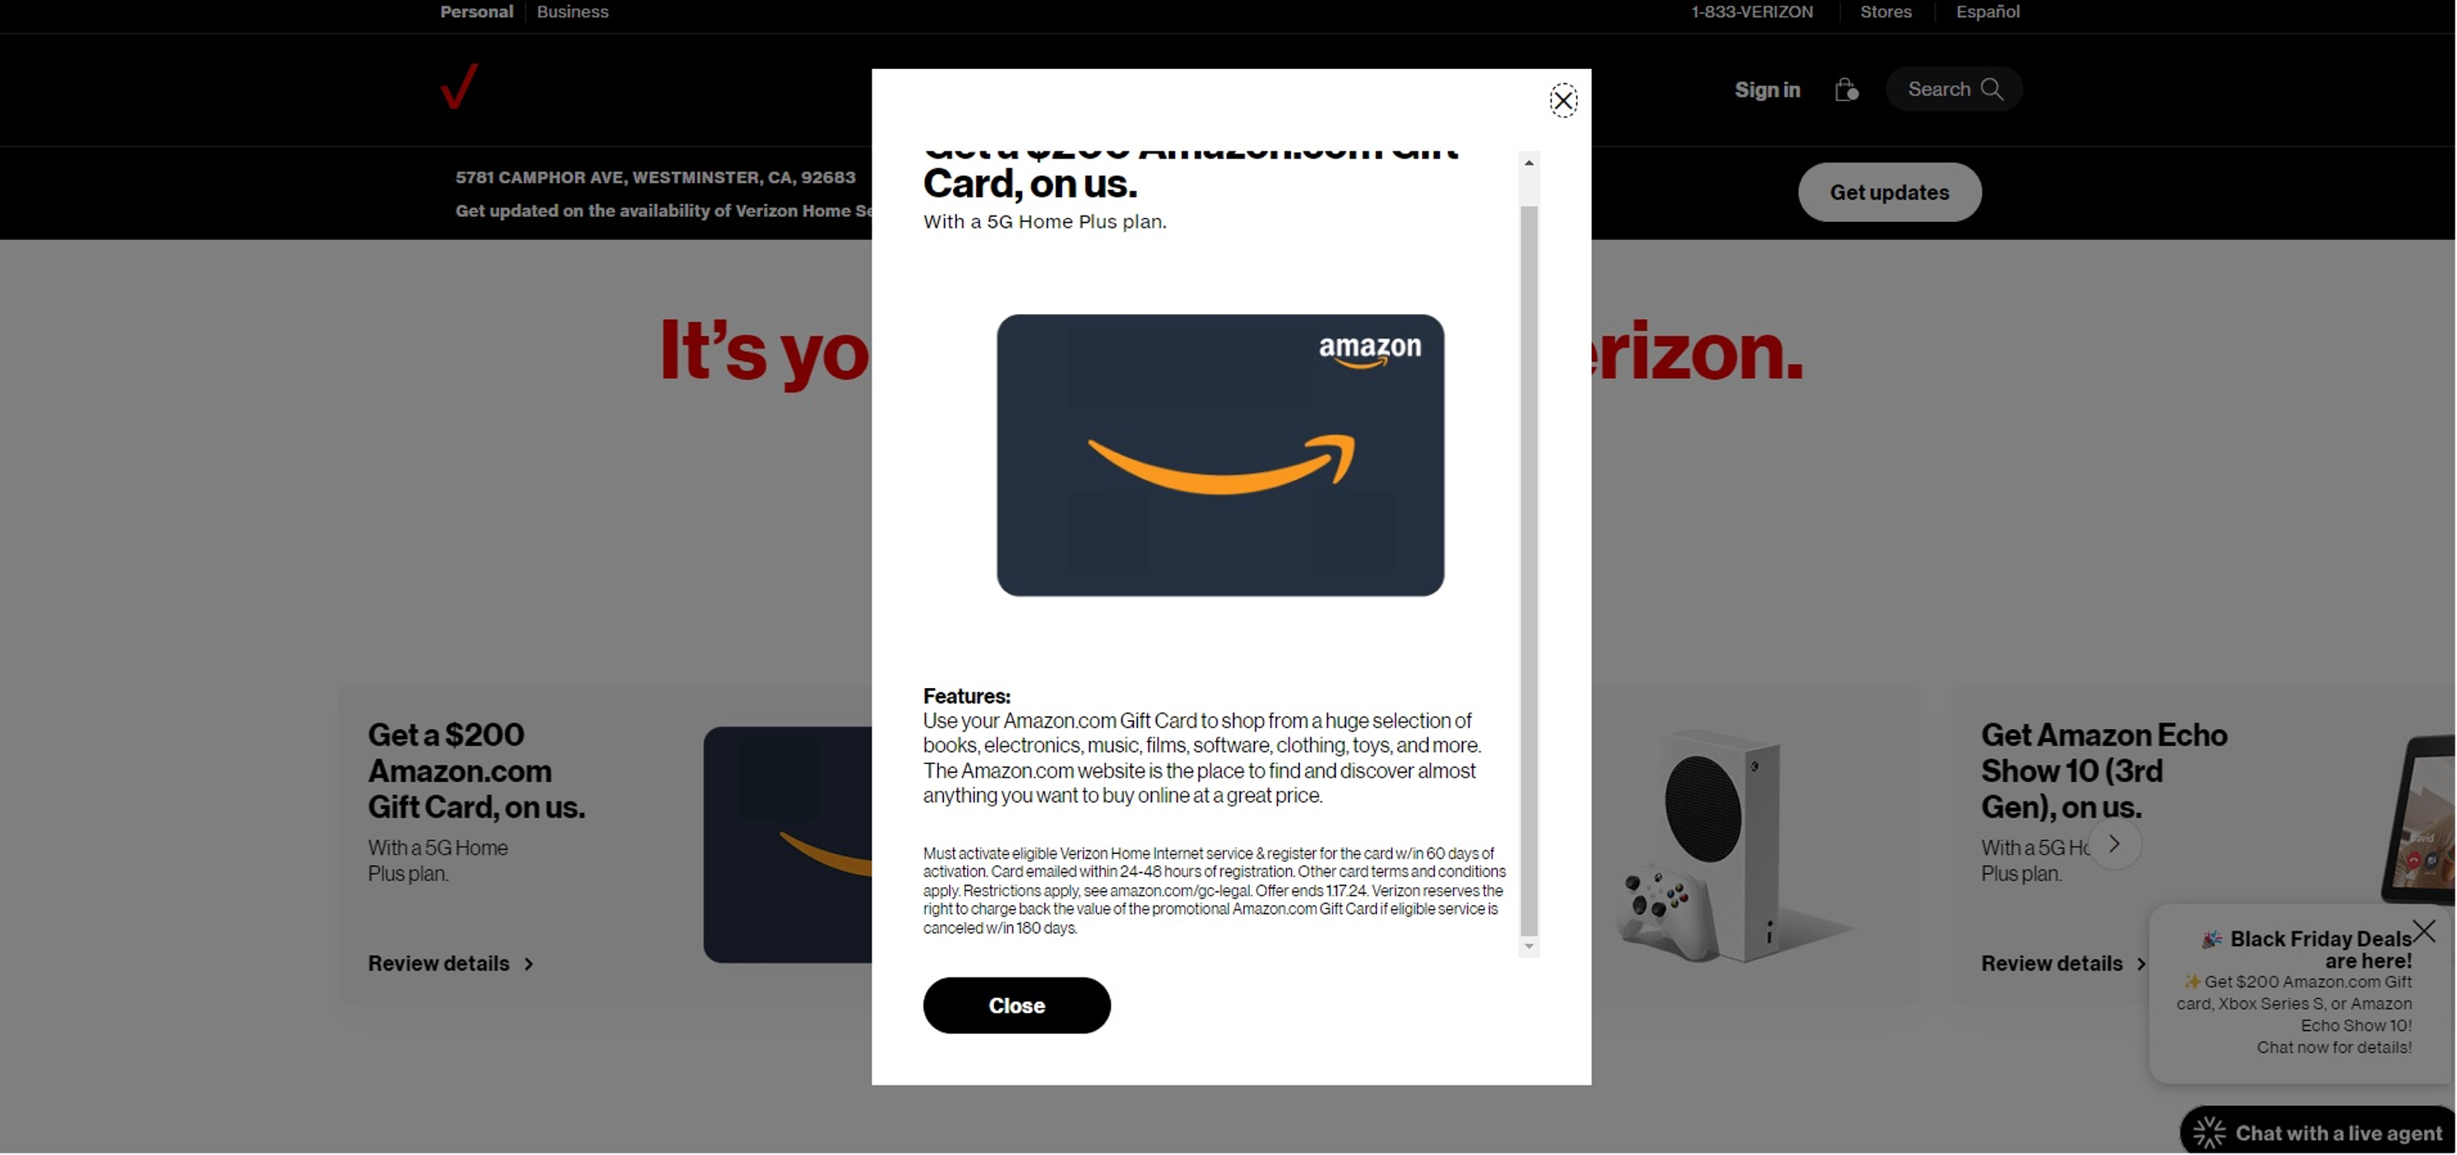Click the 1-833-VERIZON phone number link
The width and height of the screenshot is (2457, 1155).
[1751, 11]
